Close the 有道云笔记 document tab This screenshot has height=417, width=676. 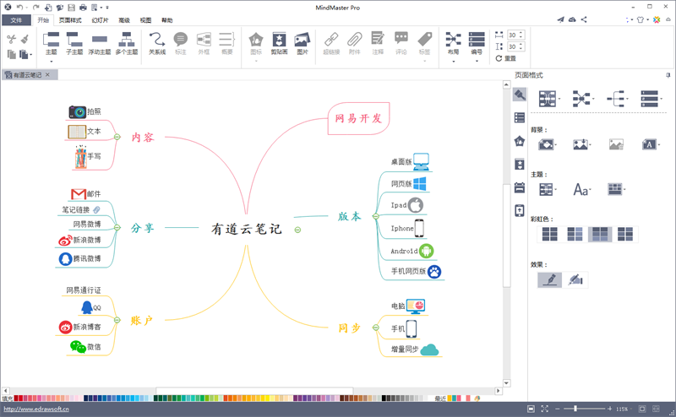pos(47,74)
